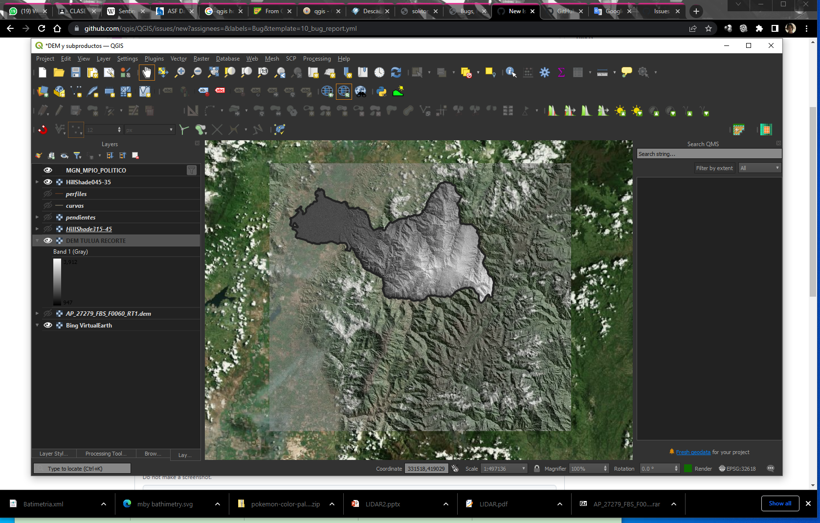Zoom to native resolution 1:1

tap(263, 72)
